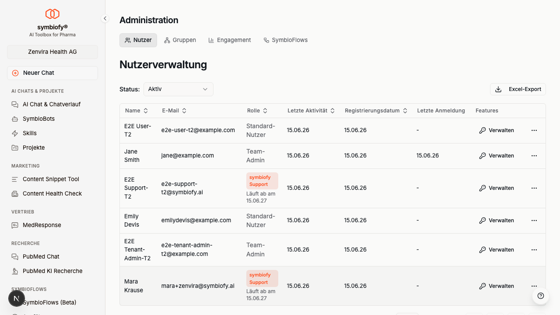
Task: Click email emilydevis@example.com
Action: 196,220
